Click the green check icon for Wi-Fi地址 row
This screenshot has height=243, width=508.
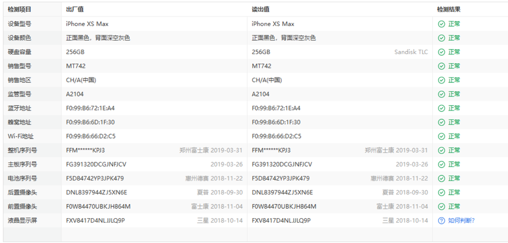click(x=441, y=136)
